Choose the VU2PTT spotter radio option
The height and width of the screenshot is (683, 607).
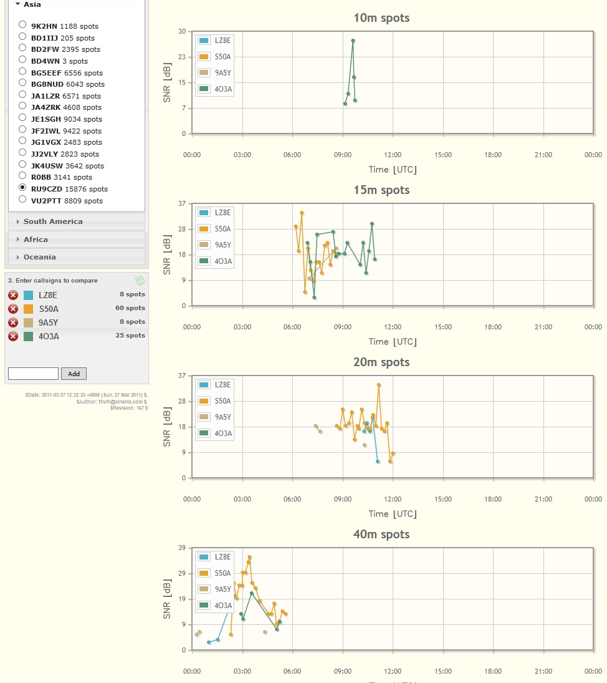pyautogui.click(x=22, y=200)
